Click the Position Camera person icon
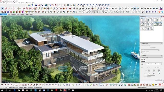 tap(110, 8)
